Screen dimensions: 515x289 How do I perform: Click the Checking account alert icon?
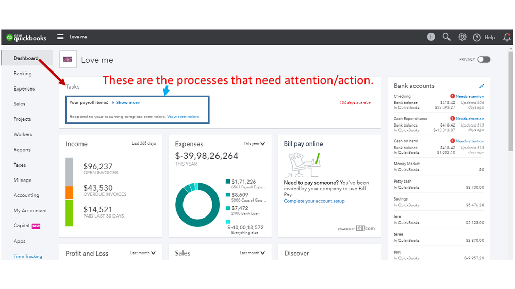[452, 96]
